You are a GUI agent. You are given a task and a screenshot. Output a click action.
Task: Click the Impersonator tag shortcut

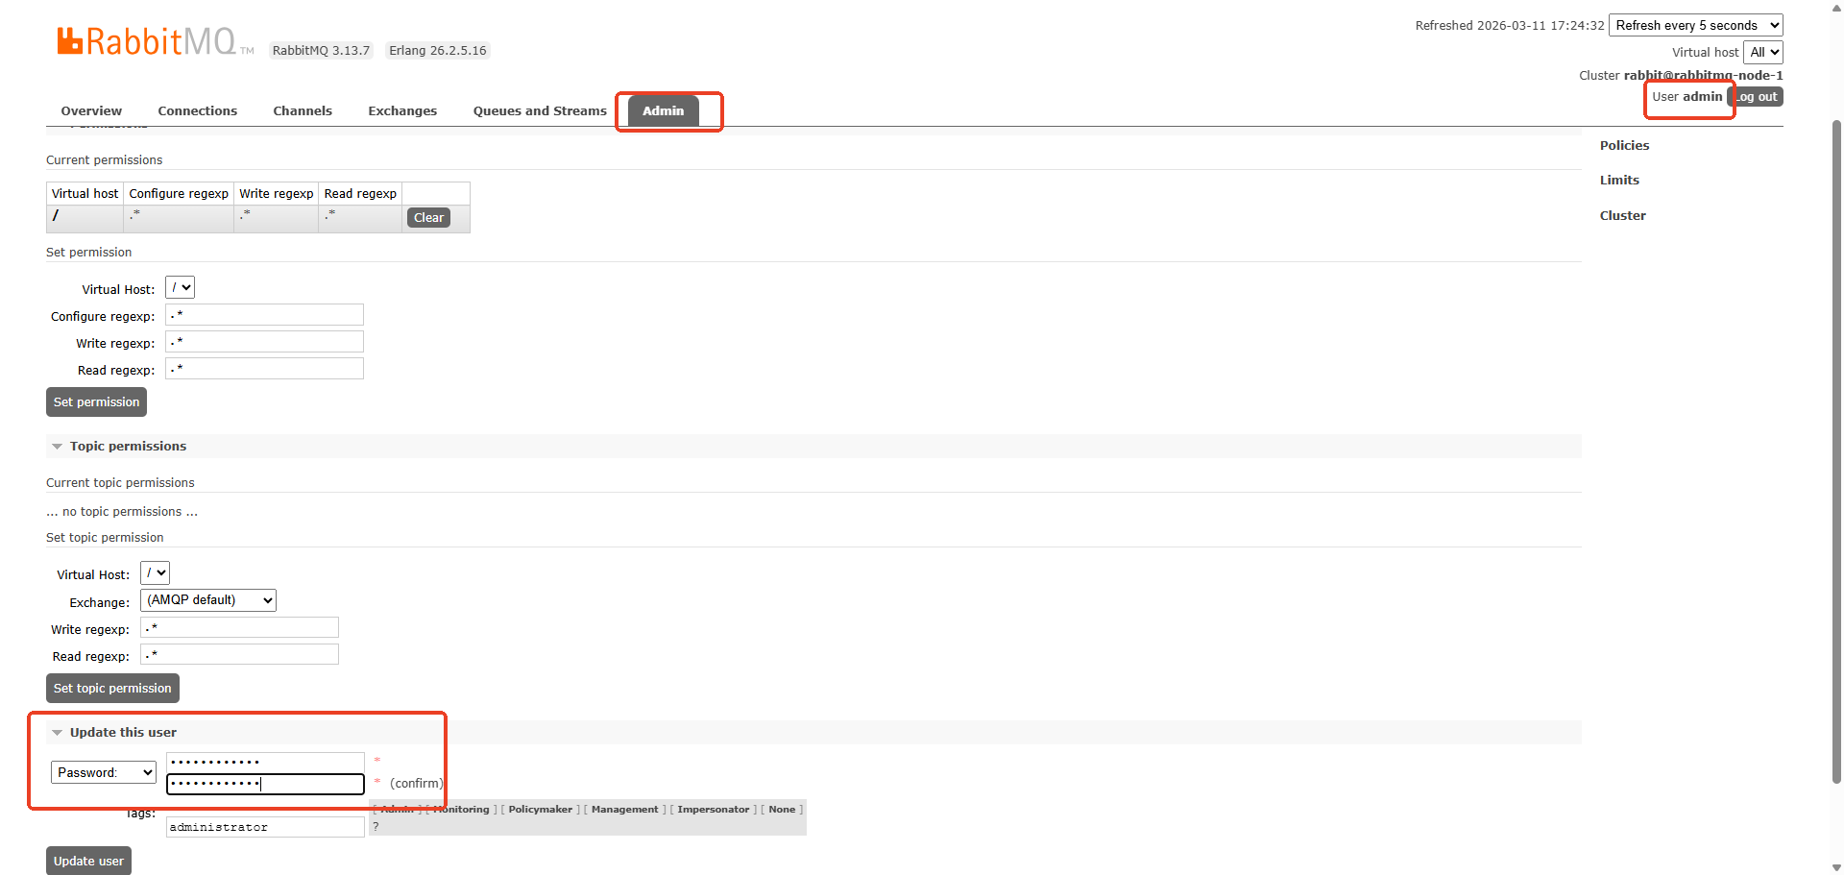(x=713, y=810)
